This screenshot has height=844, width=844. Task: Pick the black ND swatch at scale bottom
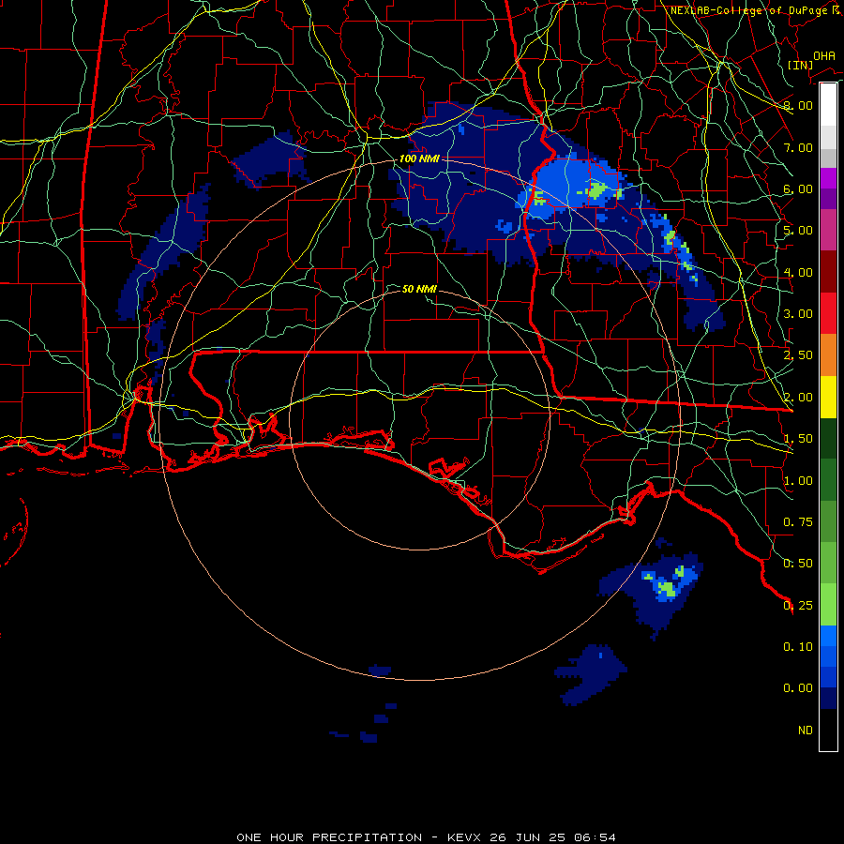828,730
